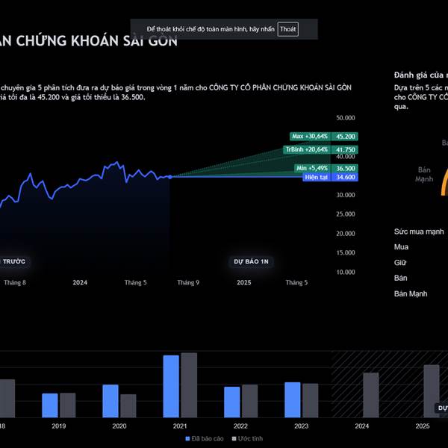Click the Sức mua mạnh rating row
Image resolution: width=448 pixels, height=448 pixels.
click(419, 231)
